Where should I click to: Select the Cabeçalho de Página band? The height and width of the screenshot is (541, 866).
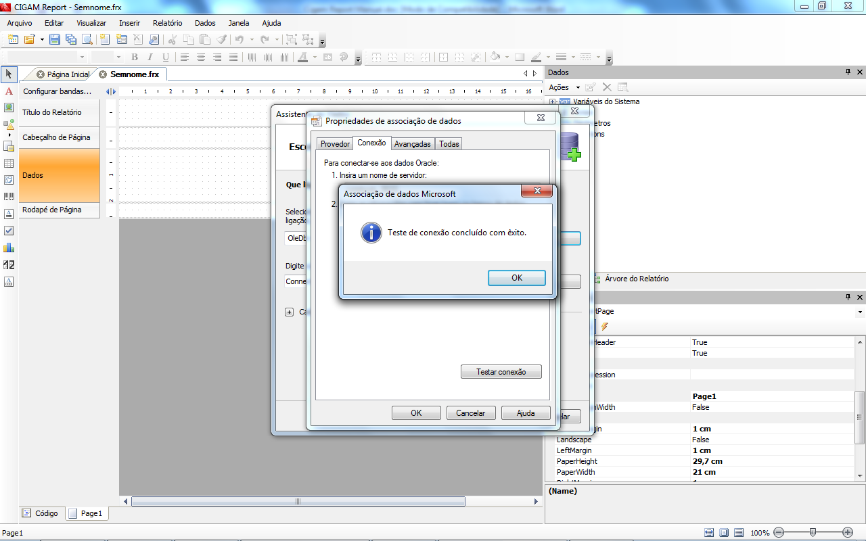pyautogui.click(x=60, y=137)
